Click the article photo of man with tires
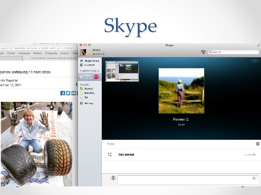The width and height of the screenshot is (261, 195). (x=37, y=144)
